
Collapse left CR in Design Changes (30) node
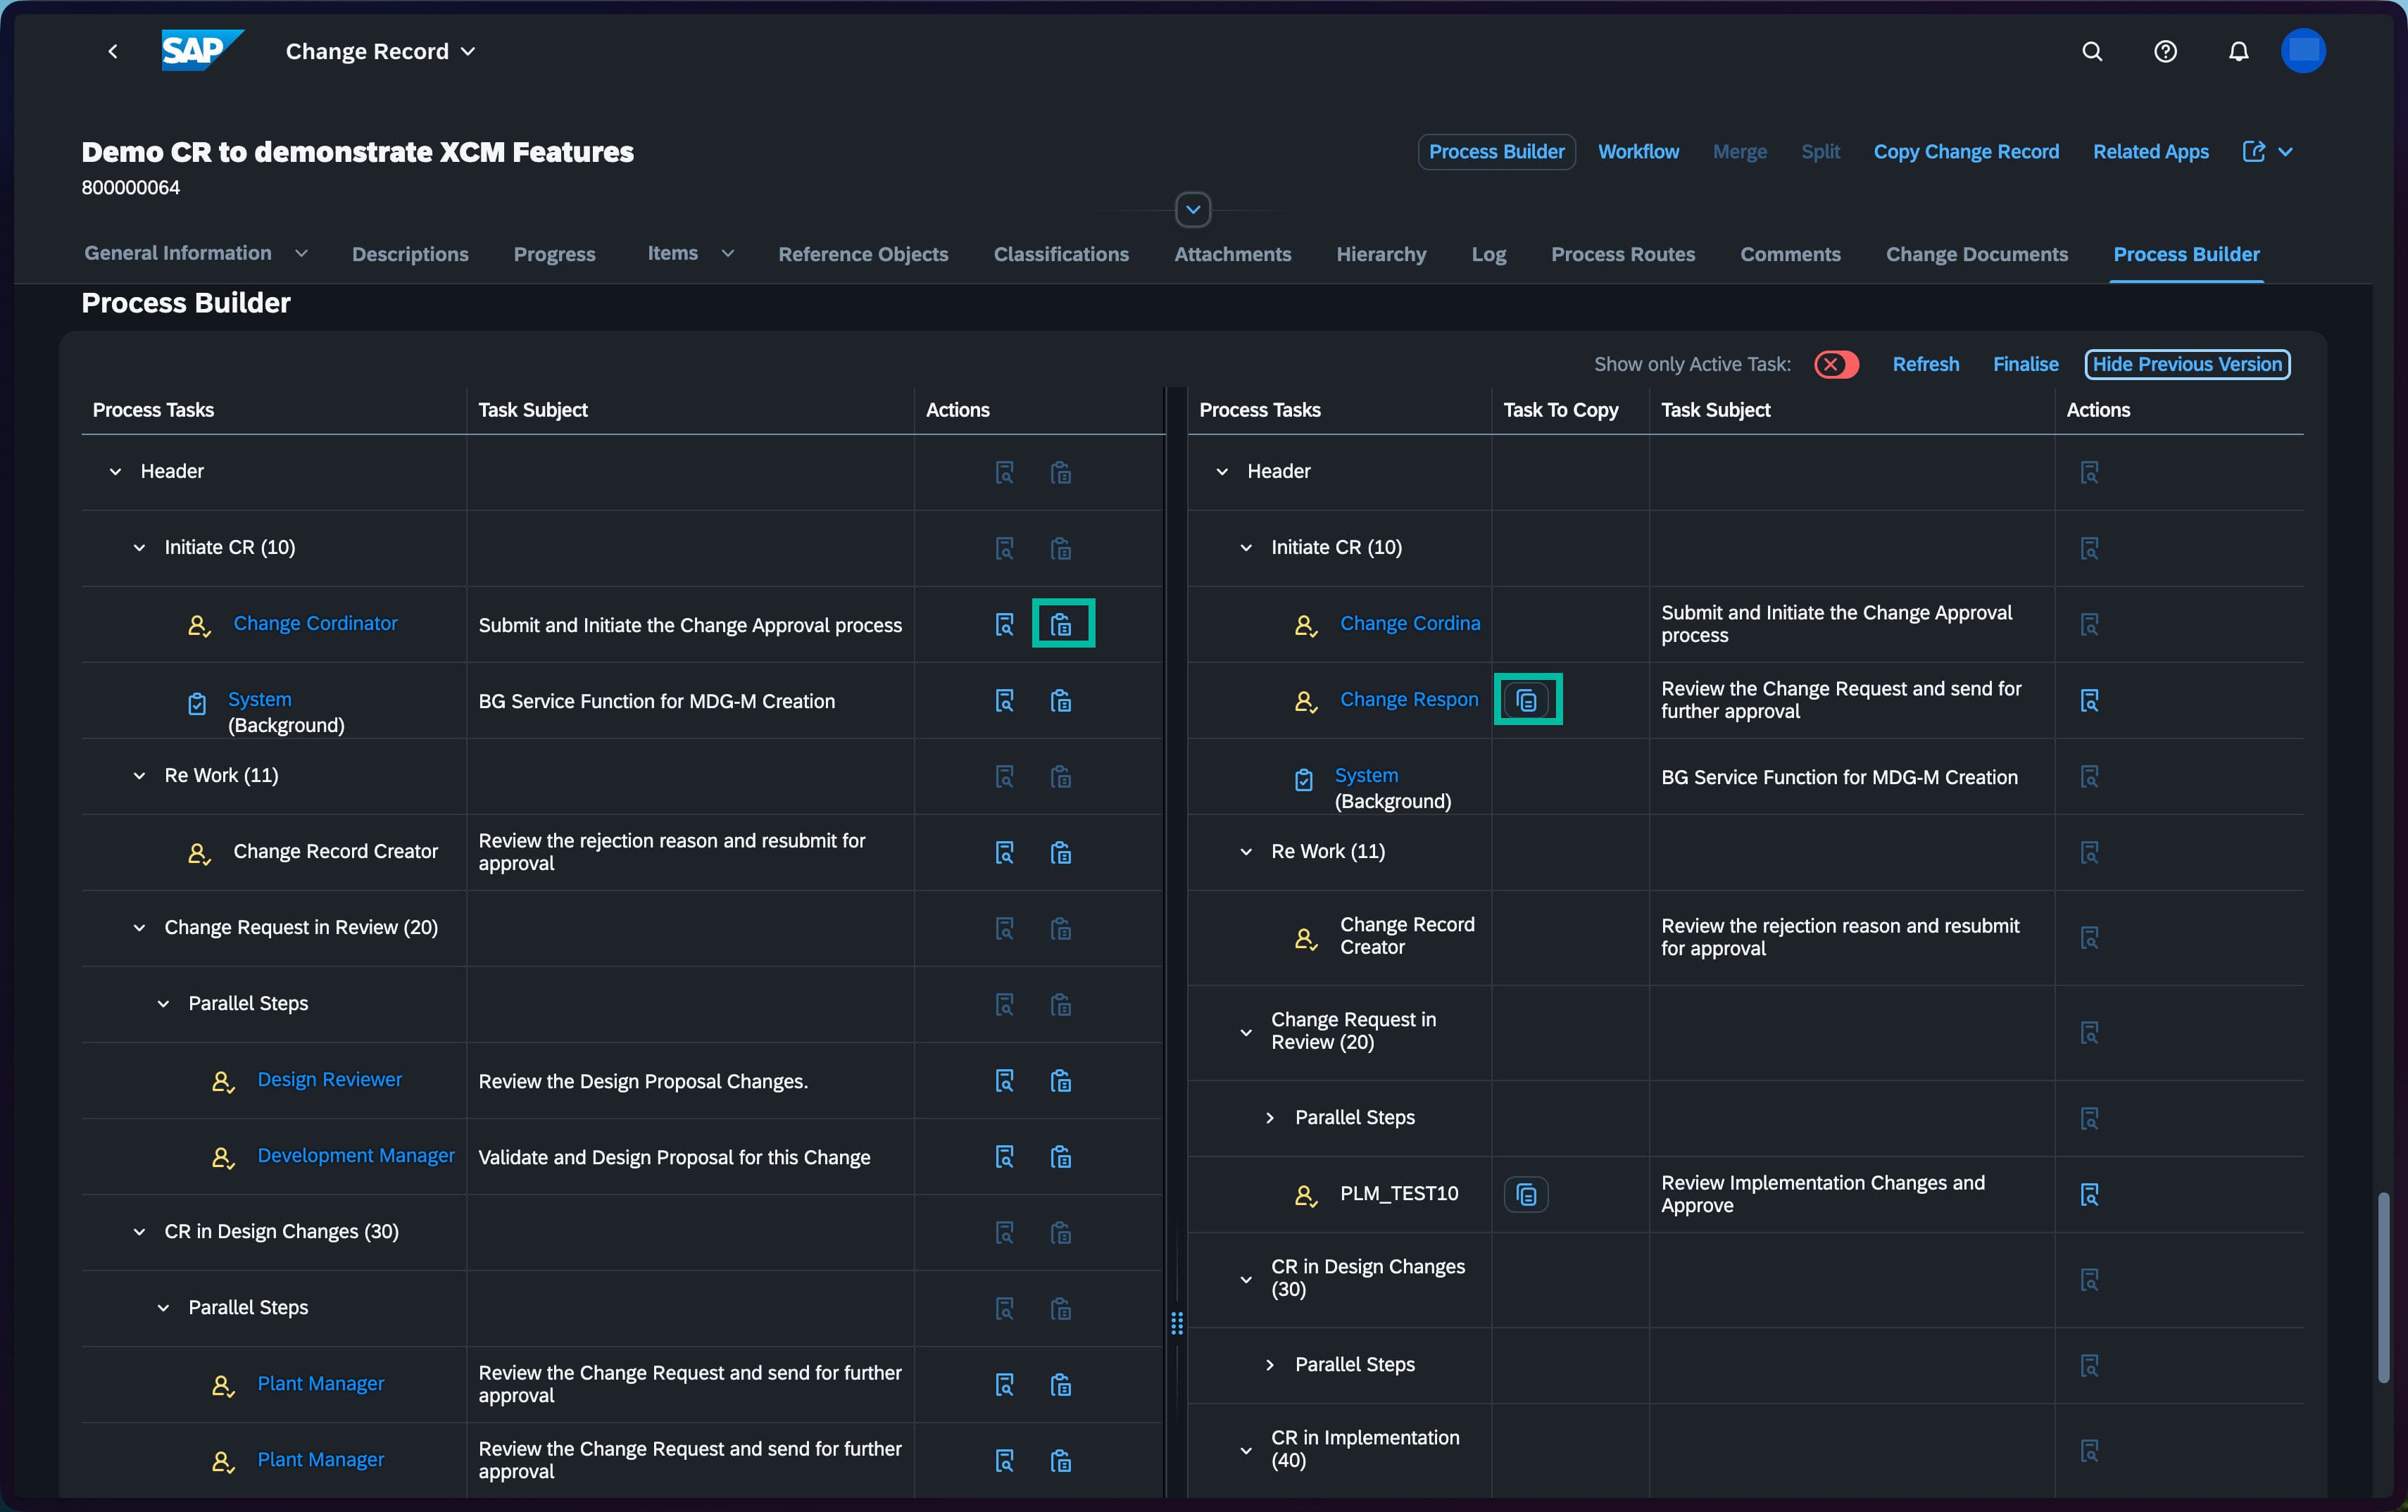coord(140,1231)
